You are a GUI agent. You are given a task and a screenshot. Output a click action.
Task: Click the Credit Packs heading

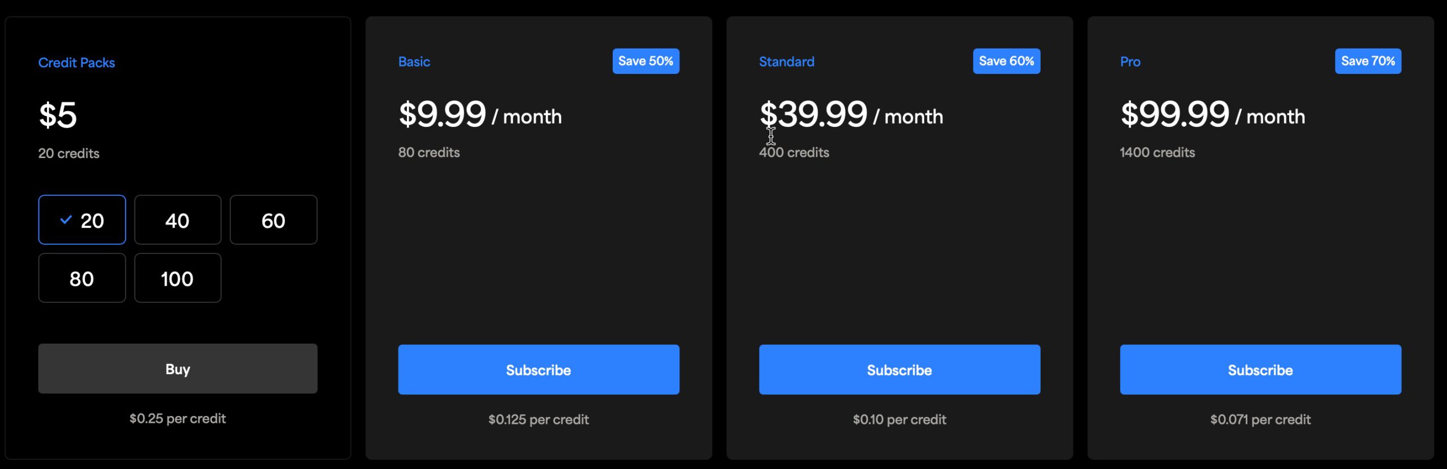point(76,63)
